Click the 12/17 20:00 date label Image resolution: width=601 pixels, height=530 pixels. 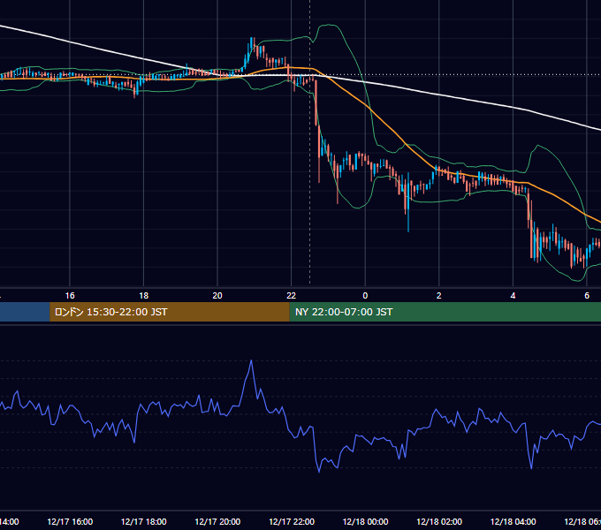pyautogui.click(x=217, y=522)
